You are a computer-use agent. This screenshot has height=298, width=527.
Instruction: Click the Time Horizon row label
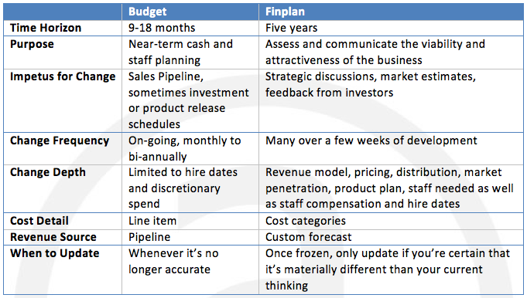coord(46,28)
